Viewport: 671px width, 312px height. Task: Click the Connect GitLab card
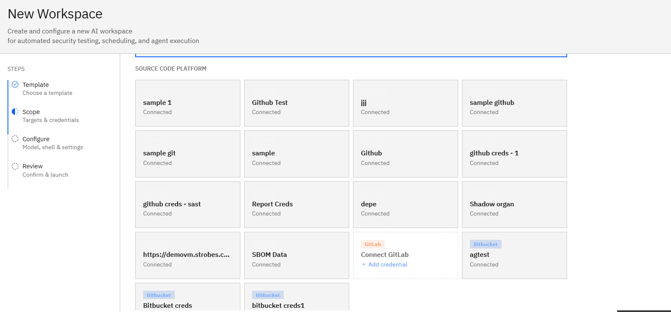tap(406, 255)
